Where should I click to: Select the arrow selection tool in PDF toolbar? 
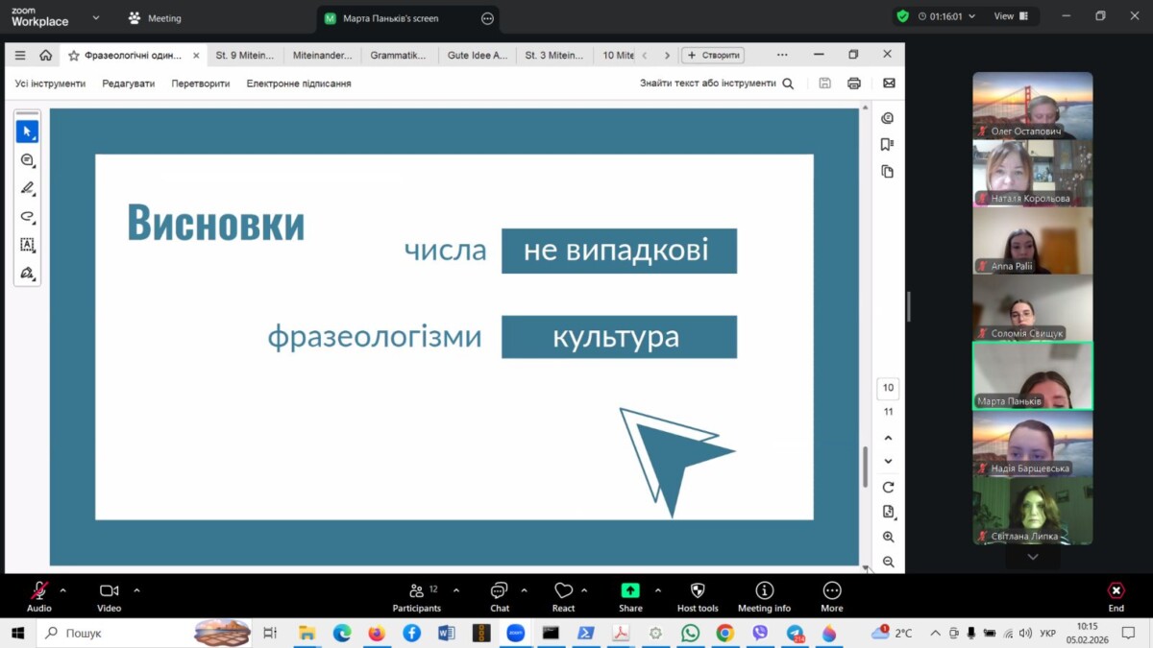27,132
